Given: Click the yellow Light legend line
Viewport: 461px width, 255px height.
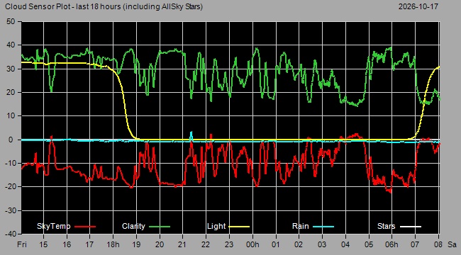Looking at the screenshot, I should click(239, 227).
